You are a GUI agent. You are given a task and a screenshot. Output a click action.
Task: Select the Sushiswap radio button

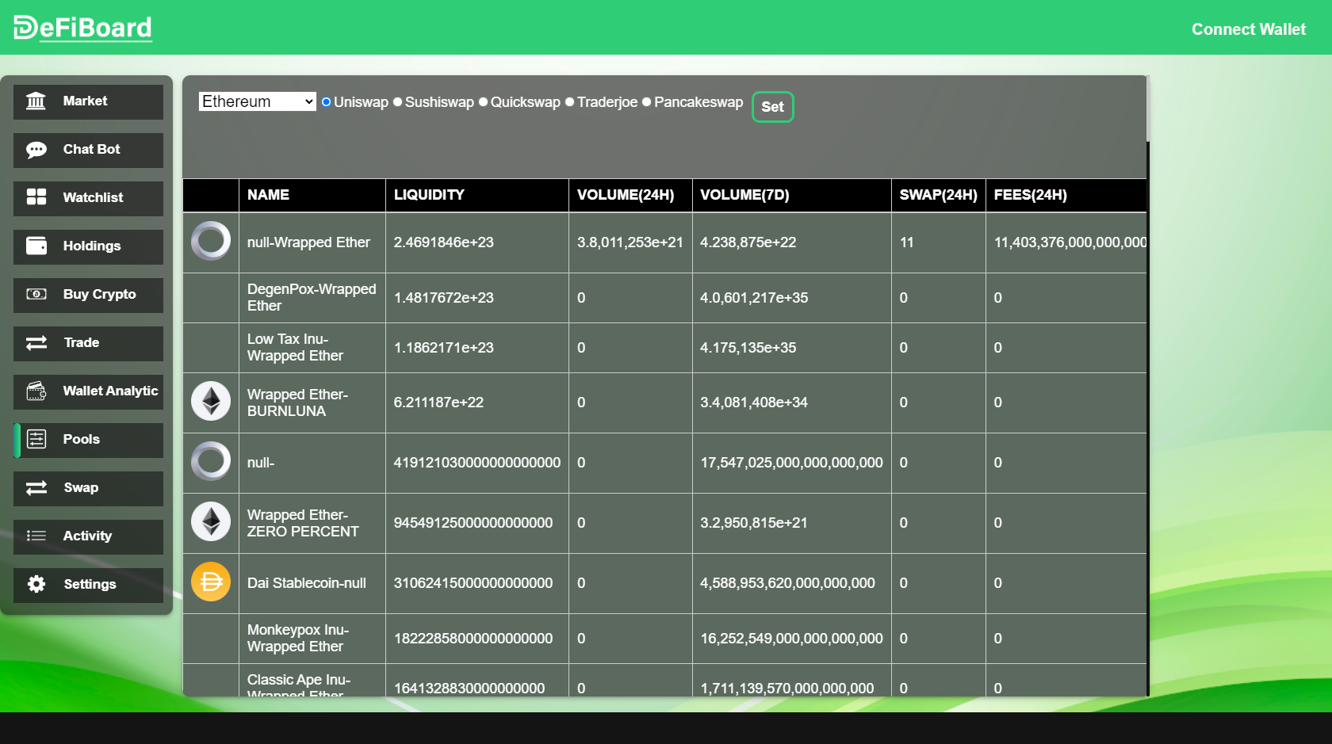click(398, 101)
